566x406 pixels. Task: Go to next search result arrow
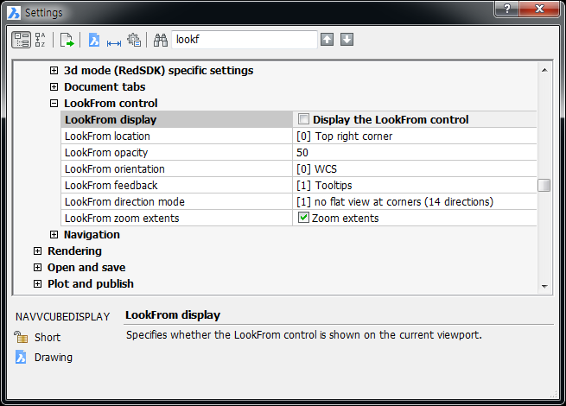point(347,40)
